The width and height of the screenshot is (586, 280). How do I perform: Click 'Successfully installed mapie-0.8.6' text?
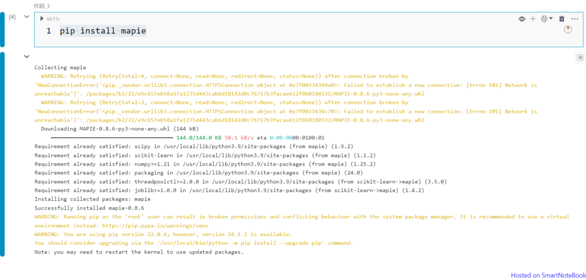pos(90,208)
